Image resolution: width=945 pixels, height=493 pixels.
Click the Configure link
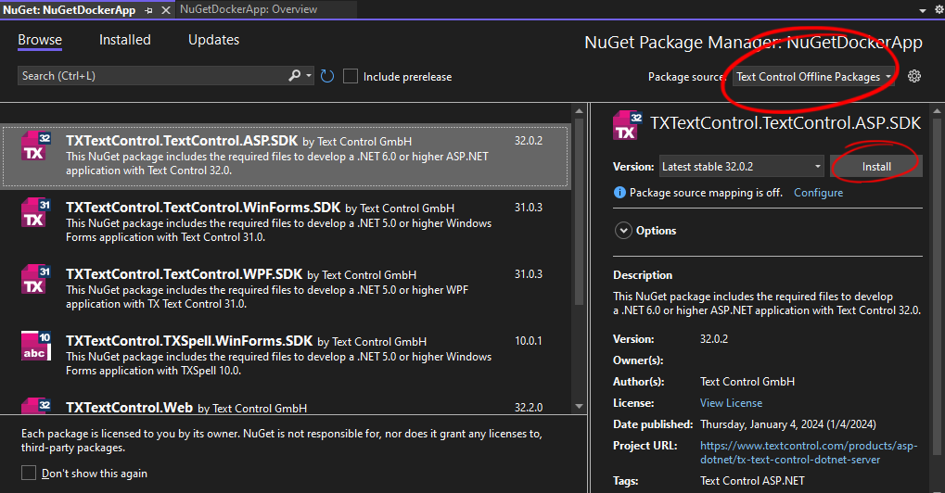818,193
